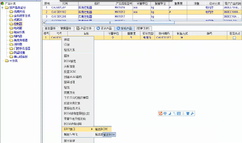This screenshot has height=143, width=242.
Task: Expand the ERP接口 submenu arrow
Action: tap(92, 129)
